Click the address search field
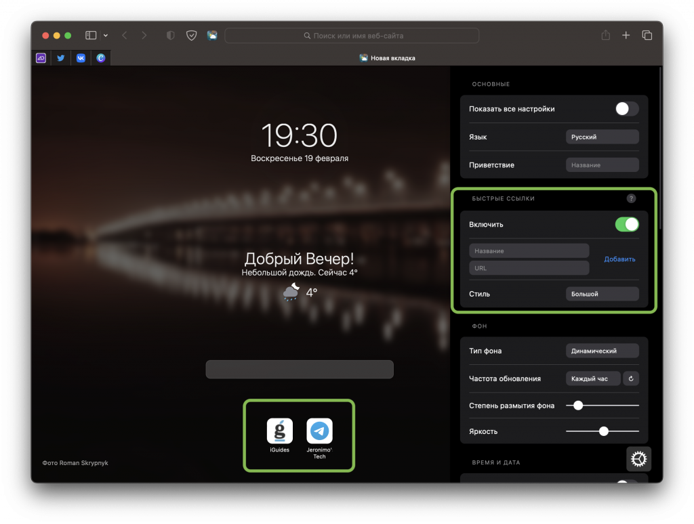694x524 pixels. tap(352, 36)
